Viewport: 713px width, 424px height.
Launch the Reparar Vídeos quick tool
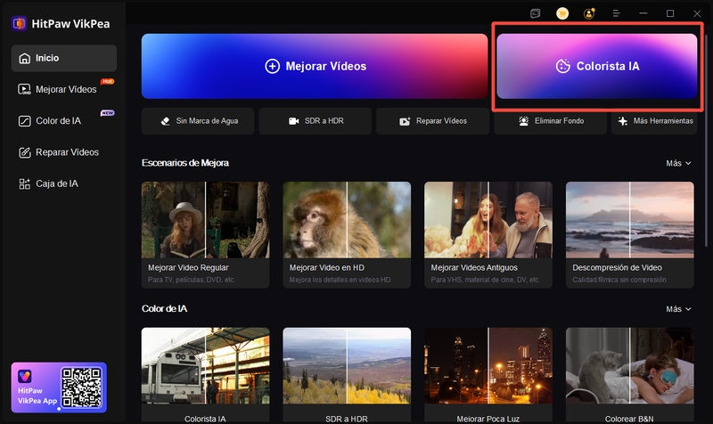pyautogui.click(x=432, y=120)
